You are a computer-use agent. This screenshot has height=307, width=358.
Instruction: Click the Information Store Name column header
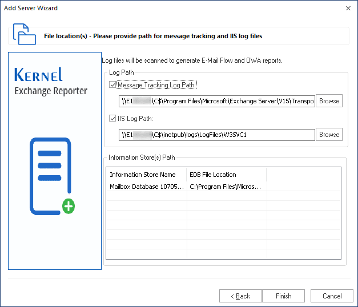pos(146,175)
